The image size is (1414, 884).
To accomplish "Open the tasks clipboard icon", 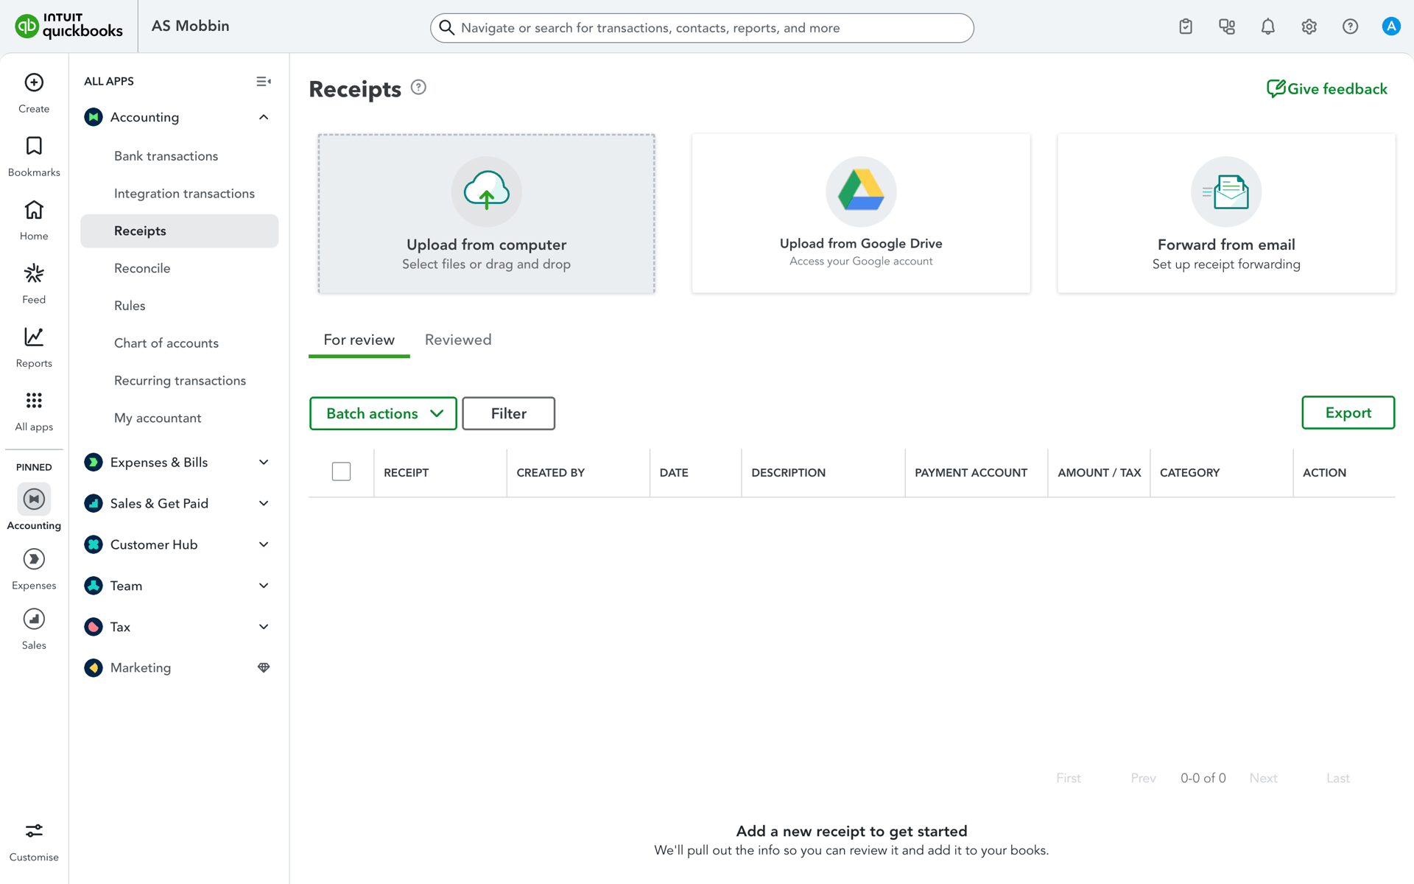I will click(x=1186, y=27).
